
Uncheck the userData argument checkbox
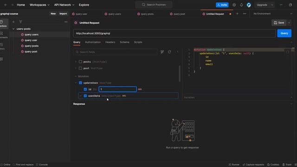85,96
